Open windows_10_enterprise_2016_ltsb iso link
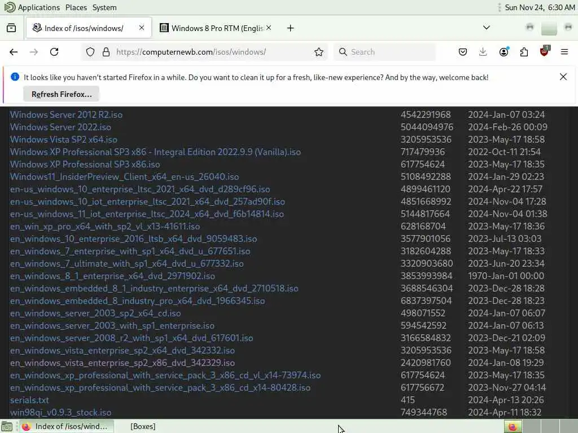The width and height of the screenshot is (578, 433). pyautogui.click(x=133, y=238)
